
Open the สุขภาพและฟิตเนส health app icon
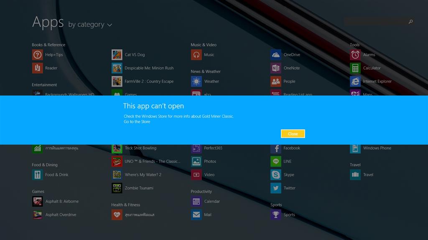[117, 215]
